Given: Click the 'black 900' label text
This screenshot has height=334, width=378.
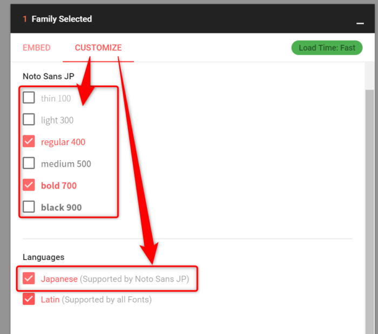Looking at the screenshot, I should (61, 207).
